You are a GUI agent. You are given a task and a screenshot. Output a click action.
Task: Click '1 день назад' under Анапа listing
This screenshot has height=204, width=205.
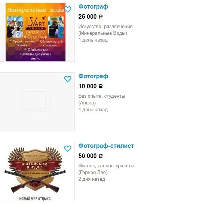coord(93,109)
